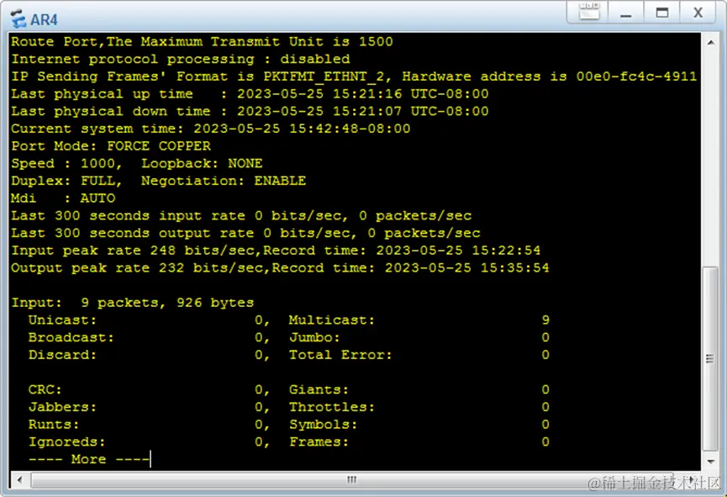Click the 'Total Error:' label
Image resolution: width=727 pixels, height=497 pixels.
(x=340, y=355)
